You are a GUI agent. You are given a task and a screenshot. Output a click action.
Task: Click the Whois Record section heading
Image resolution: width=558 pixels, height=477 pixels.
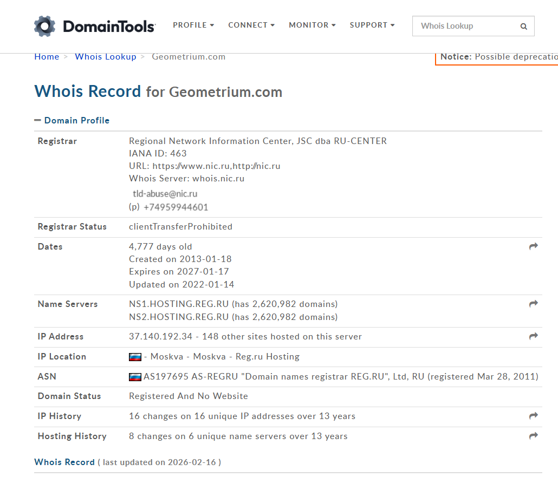pyautogui.click(x=64, y=462)
